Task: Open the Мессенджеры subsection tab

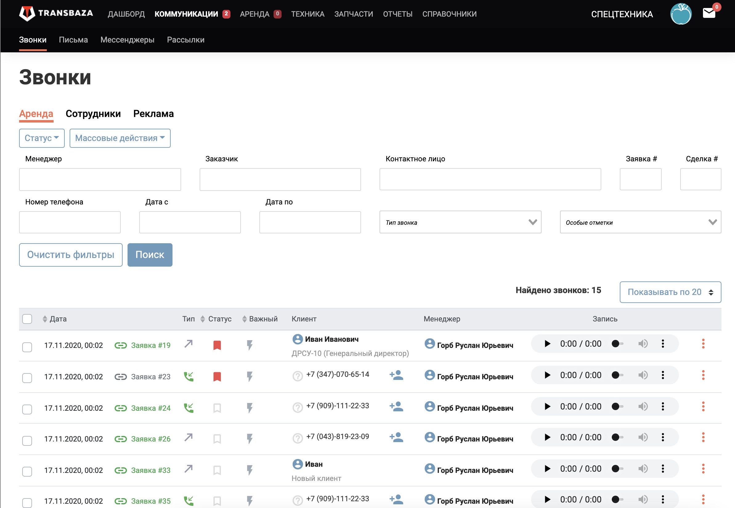Action: tap(127, 40)
